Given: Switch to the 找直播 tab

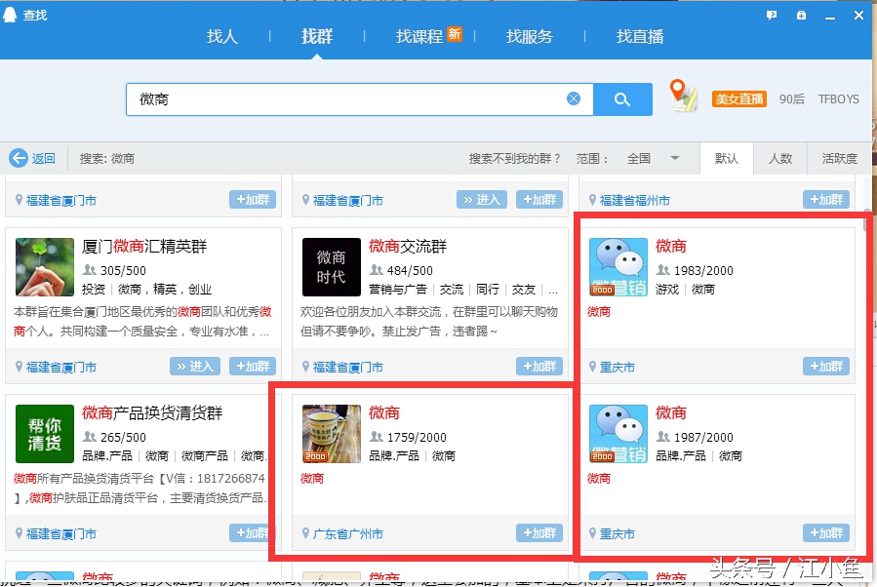Looking at the screenshot, I should 639,37.
